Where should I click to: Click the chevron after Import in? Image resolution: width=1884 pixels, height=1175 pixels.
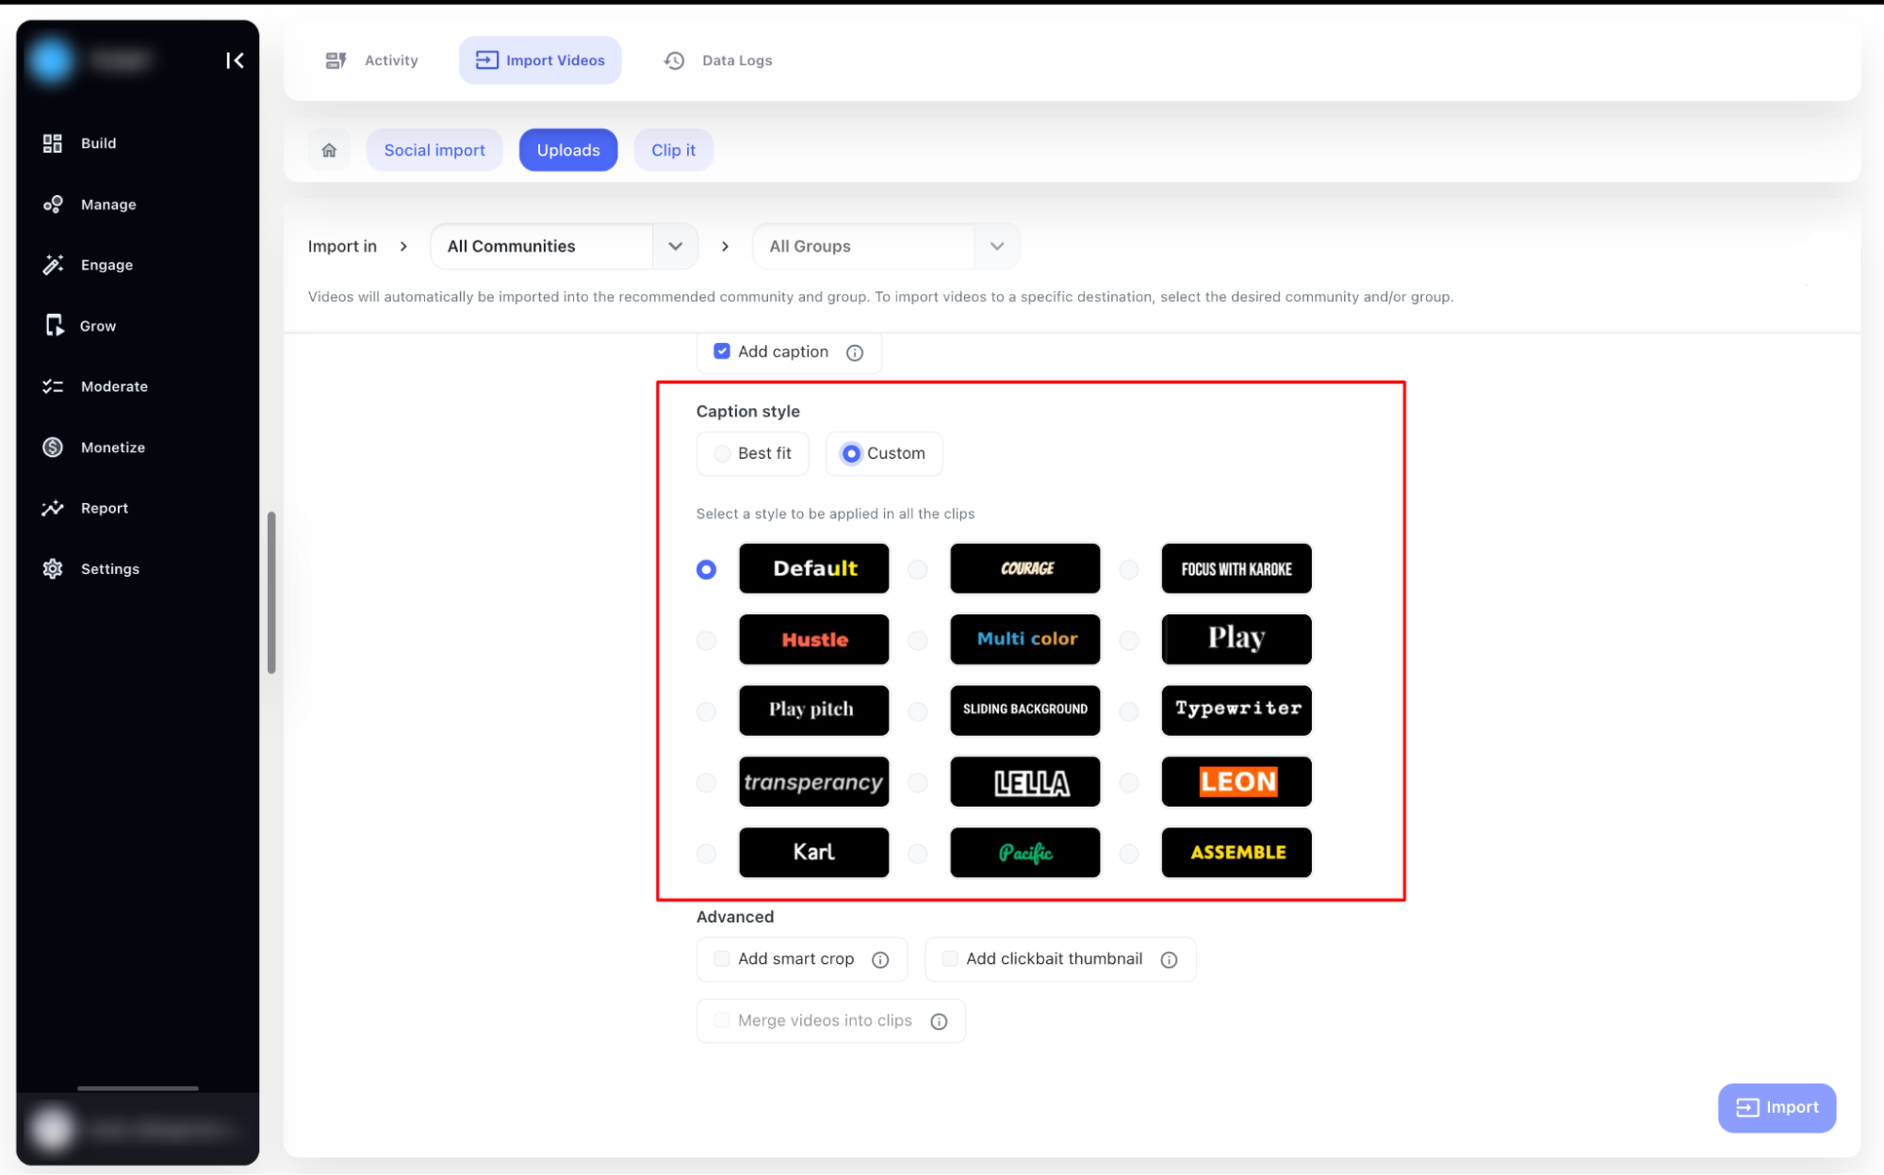click(403, 246)
